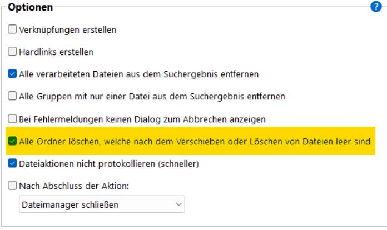
Task: Click the text "Bei Fehlermeldungen keinen Dialog zum Abbrechen anzeigen"
Action: tap(142, 119)
